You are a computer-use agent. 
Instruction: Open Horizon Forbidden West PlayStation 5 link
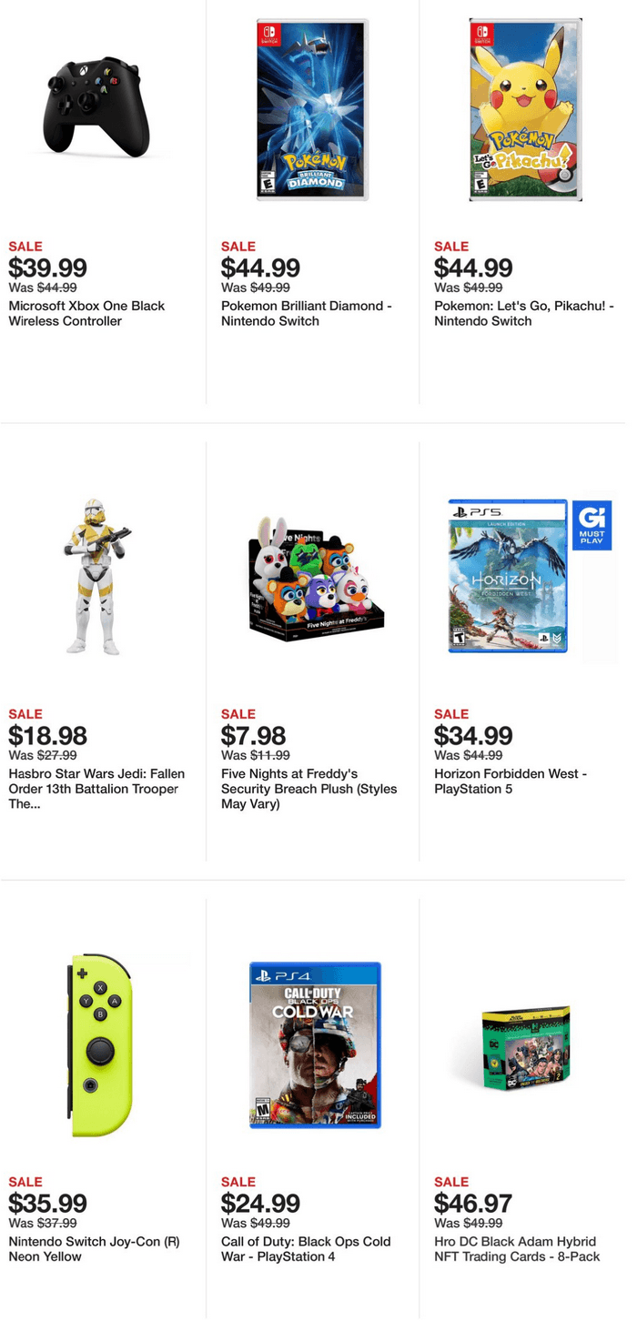511,781
